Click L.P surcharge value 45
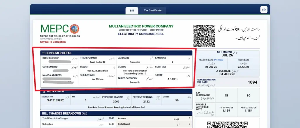This screenshot has height=128, width=300. 226,96
